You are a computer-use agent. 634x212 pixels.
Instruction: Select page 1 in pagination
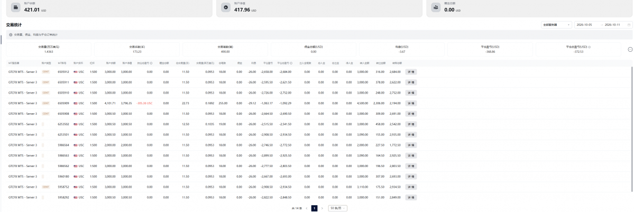pyautogui.click(x=314, y=208)
